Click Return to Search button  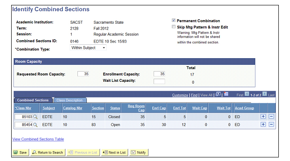[48, 153]
